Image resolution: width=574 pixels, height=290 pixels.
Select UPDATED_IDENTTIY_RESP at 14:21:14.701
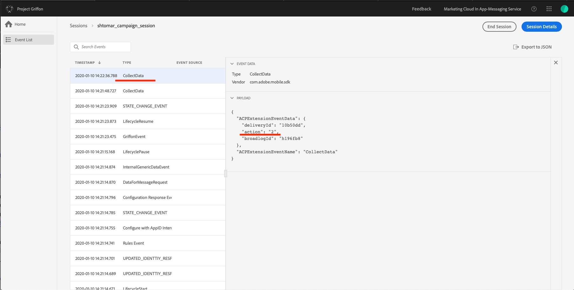click(148, 258)
